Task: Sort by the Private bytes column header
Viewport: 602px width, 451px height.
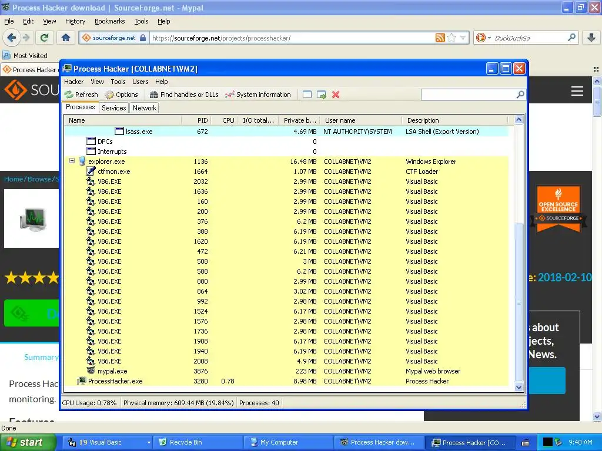Action: click(299, 120)
